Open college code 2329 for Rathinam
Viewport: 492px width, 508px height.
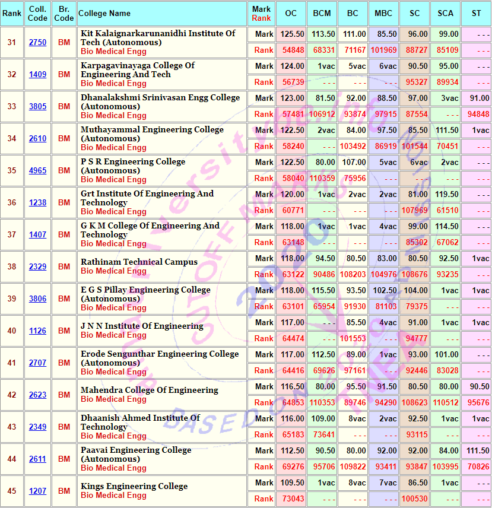click(x=37, y=267)
